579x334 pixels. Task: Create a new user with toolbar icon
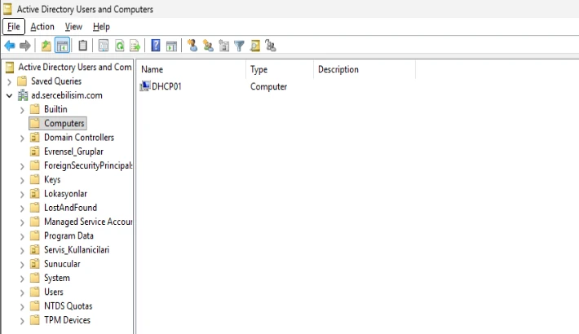[x=192, y=46]
